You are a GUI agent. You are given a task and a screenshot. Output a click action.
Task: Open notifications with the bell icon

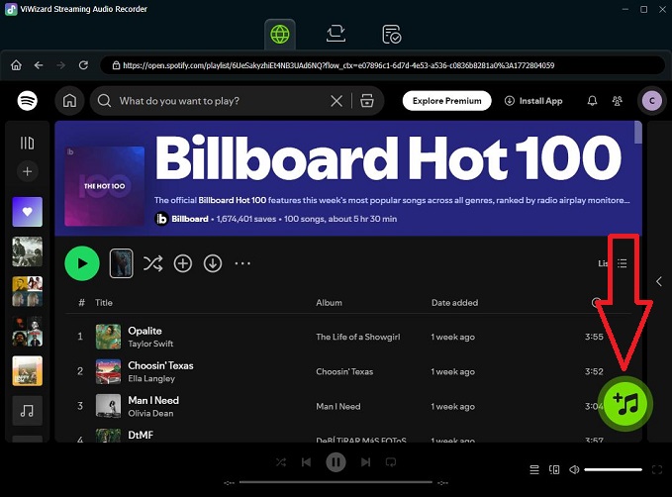[592, 101]
